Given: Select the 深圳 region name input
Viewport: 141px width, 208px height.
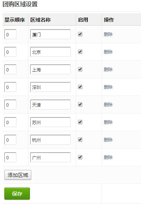Looking at the screenshot, I should (x=50, y=87).
